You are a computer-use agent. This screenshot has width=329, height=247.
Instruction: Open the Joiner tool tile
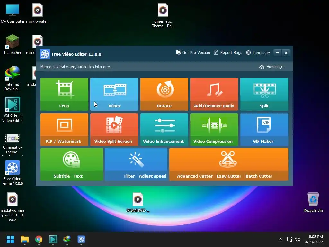pyautogui.click(x=114, y=94)
